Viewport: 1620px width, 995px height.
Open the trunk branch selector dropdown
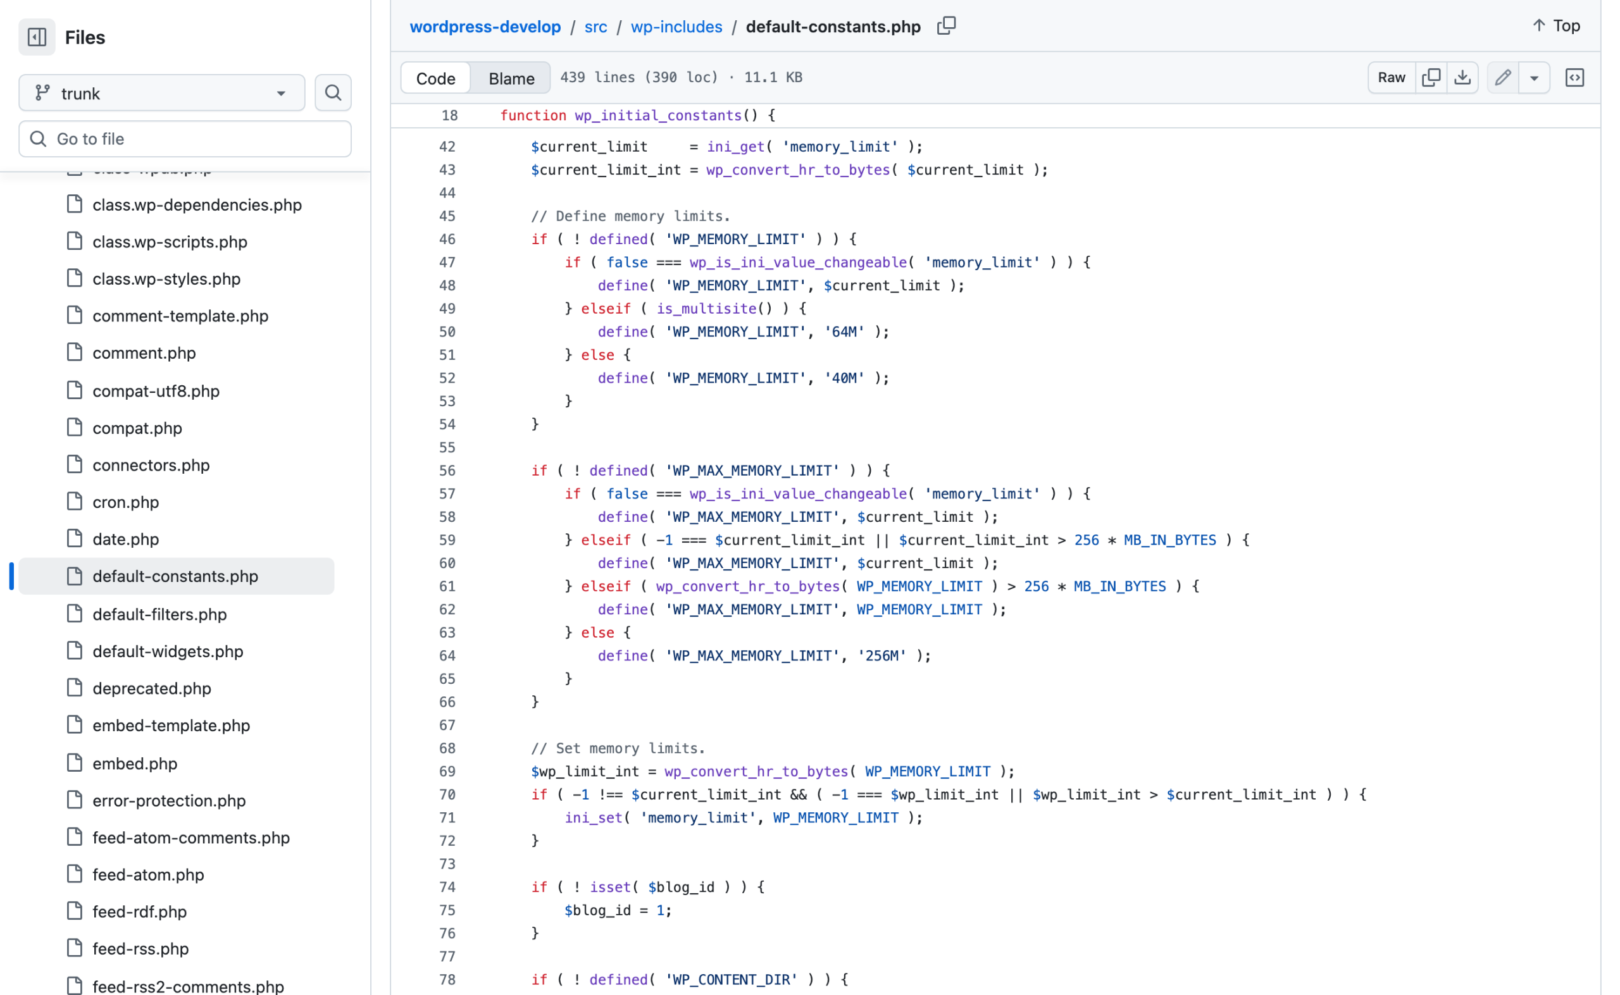pyautogui.click(x=162, y=93)
